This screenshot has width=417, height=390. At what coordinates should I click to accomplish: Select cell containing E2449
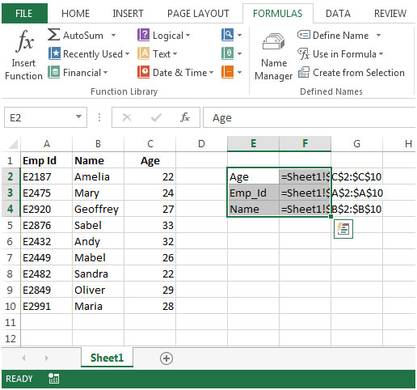(46, 257)
